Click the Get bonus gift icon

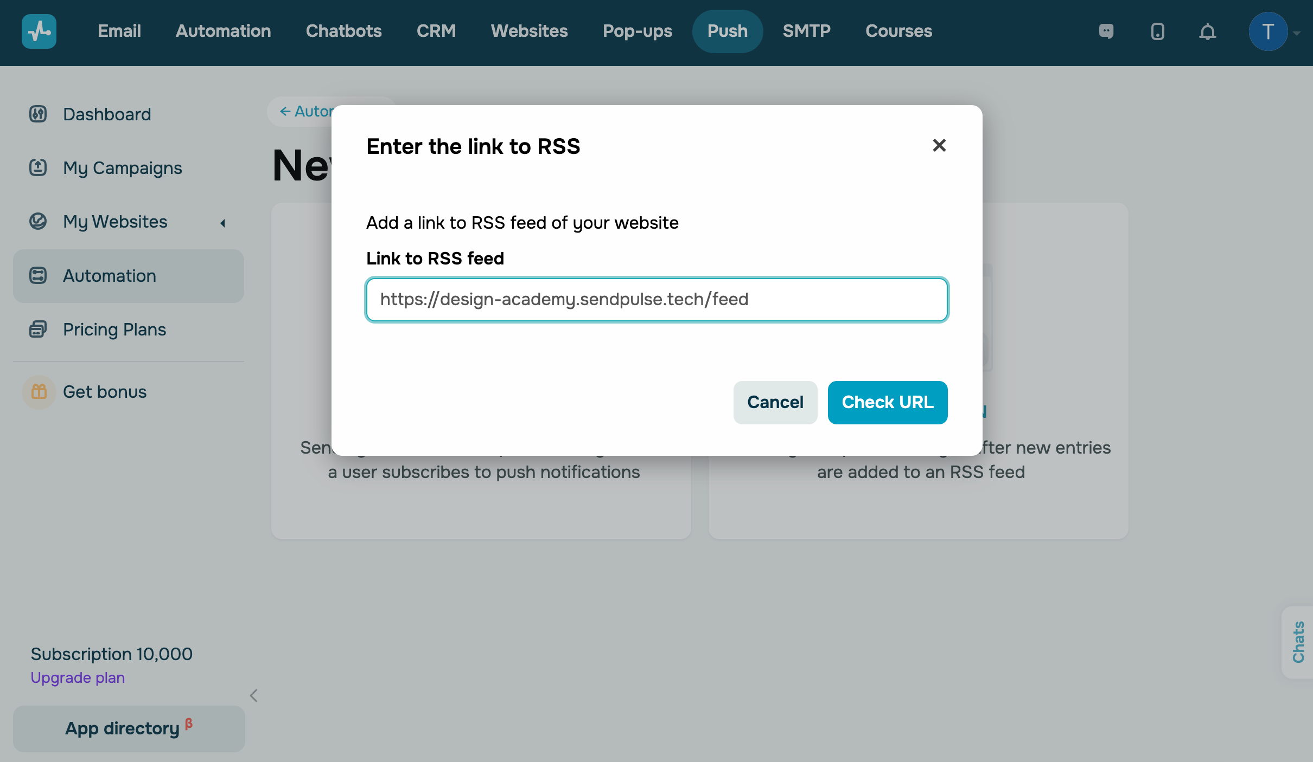click(39, 391)
